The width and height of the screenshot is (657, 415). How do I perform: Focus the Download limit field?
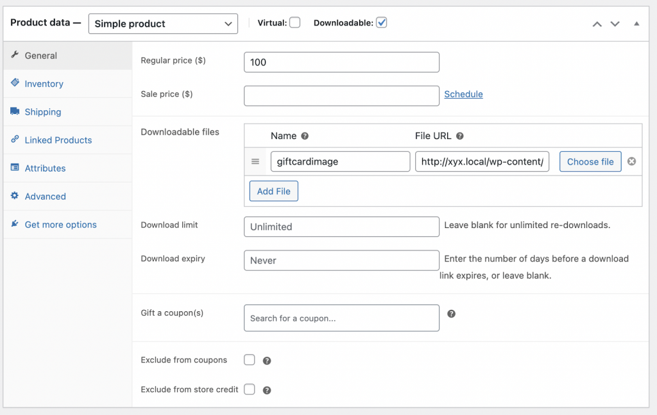[x=341, y=227]
